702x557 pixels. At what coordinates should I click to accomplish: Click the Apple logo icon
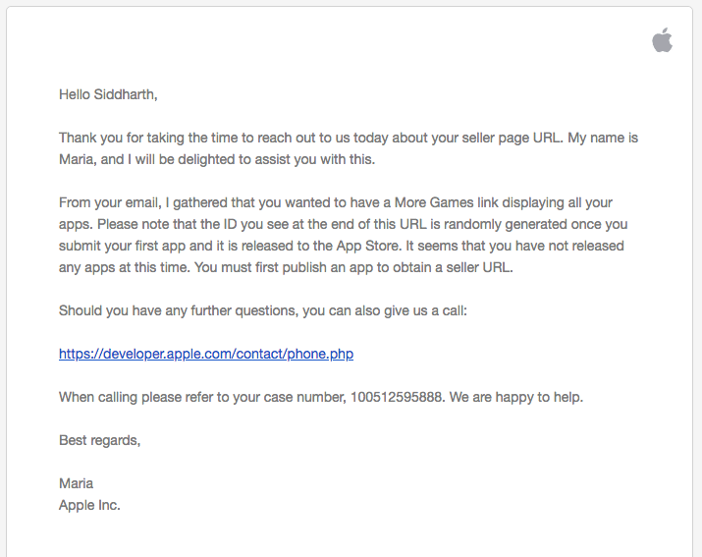(x=662, y=40)
